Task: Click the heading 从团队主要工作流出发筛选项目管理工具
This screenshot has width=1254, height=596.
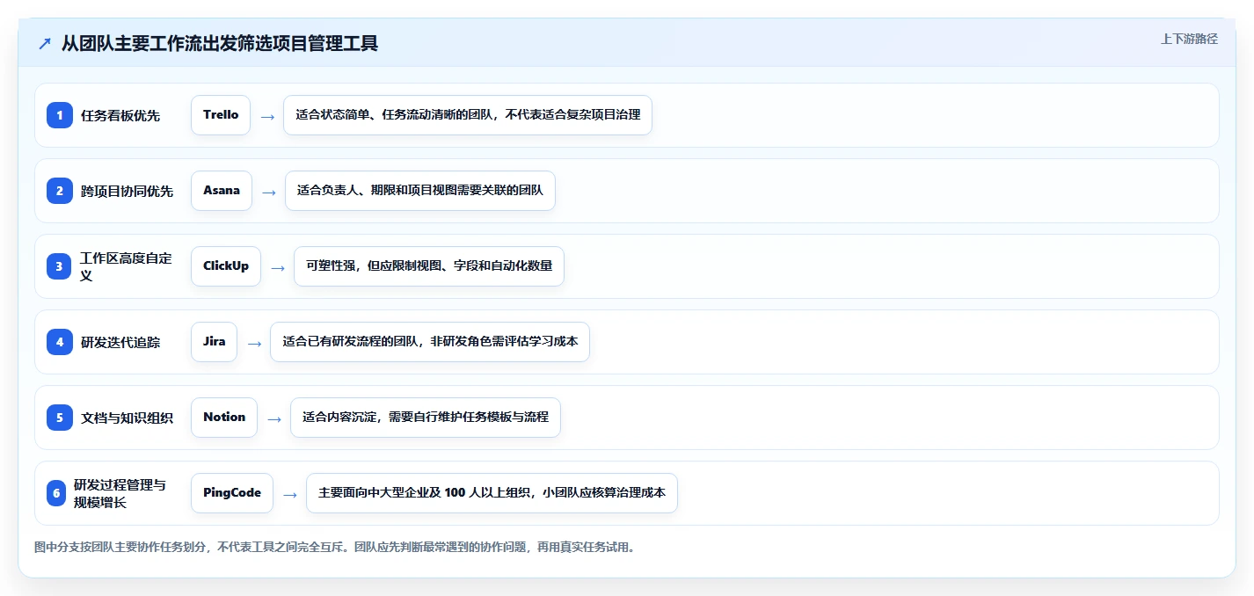Action: 220,43
